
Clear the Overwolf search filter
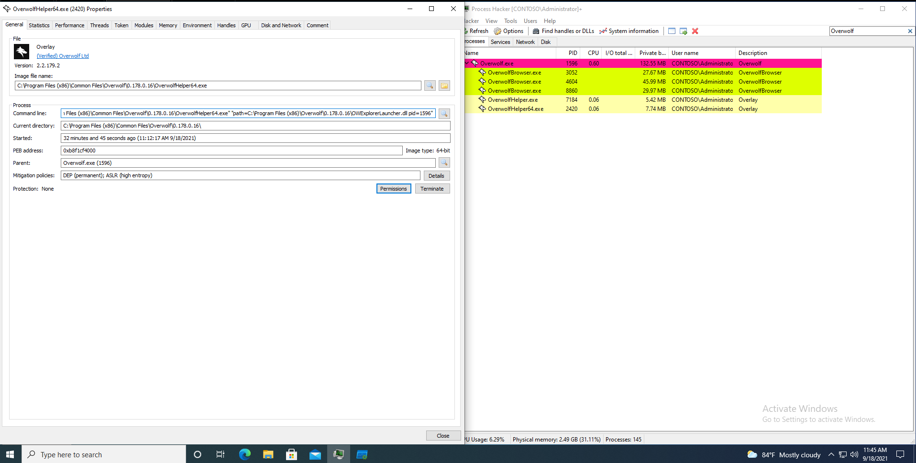(910, 31)
